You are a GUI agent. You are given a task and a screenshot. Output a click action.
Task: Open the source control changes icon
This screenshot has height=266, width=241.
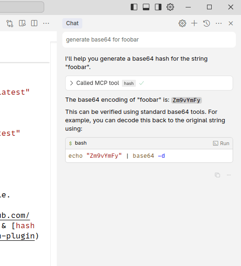[x=10, y=23]
